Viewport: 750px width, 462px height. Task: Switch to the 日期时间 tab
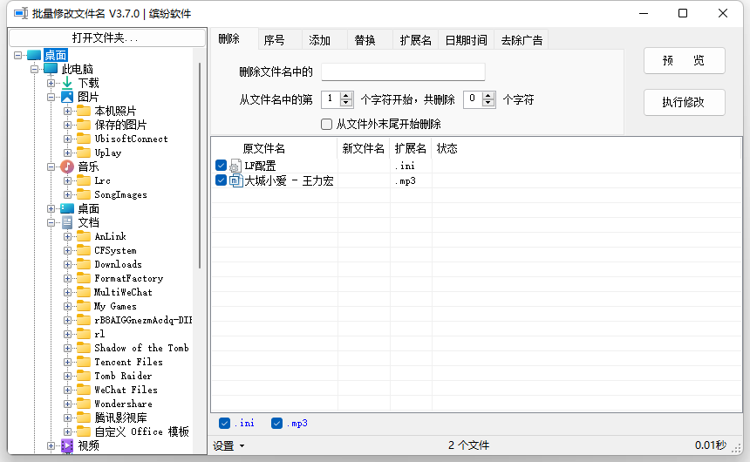467,40
